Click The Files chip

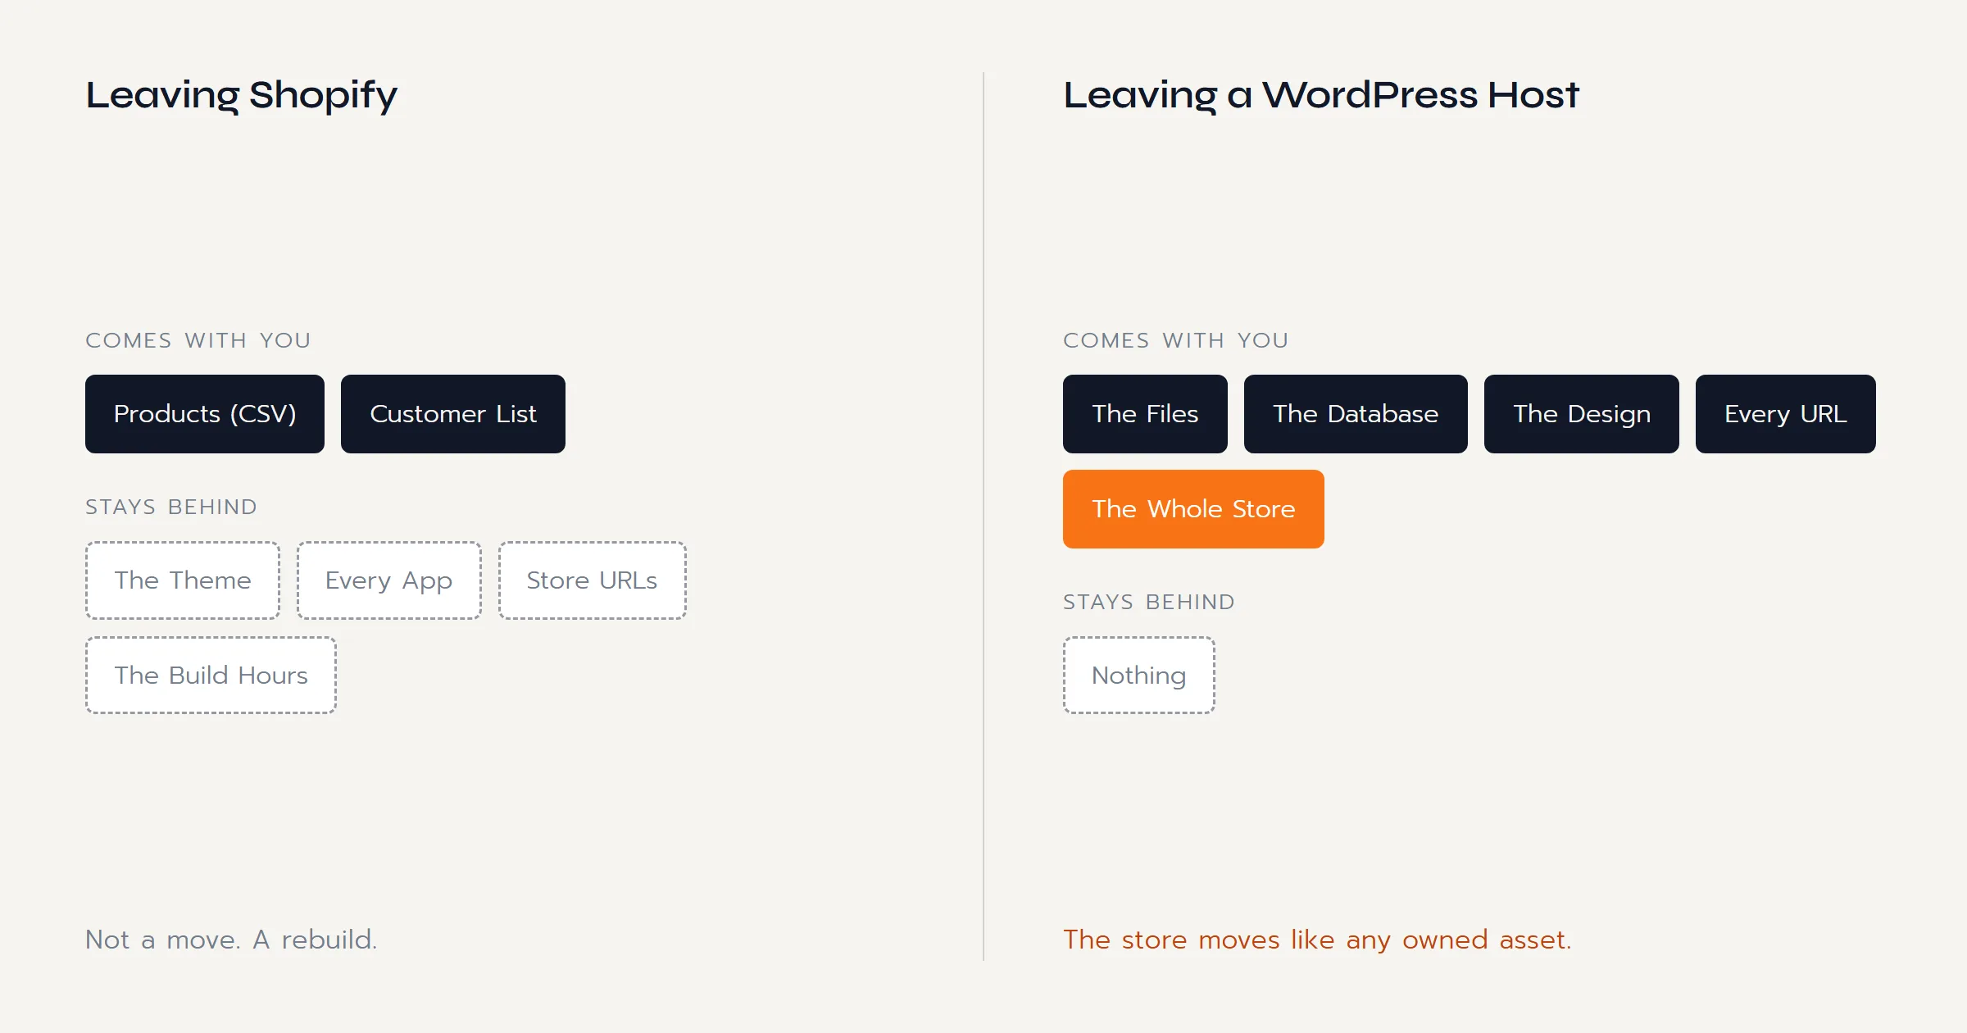[1145, 414]
